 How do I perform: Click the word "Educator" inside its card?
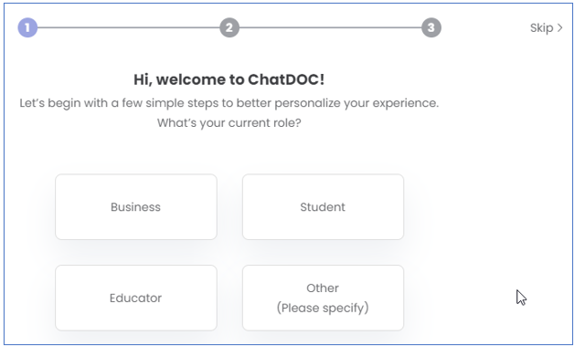pyautogui.click(x=135, y=299)
